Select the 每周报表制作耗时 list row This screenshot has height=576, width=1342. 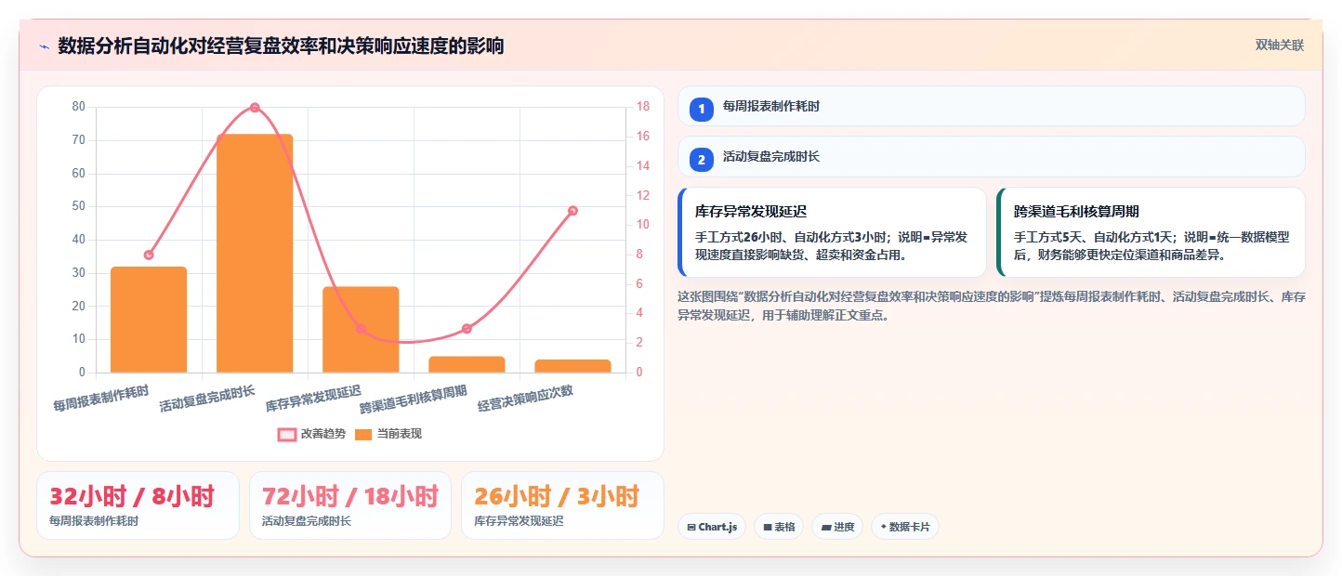(x=992, y=106)
